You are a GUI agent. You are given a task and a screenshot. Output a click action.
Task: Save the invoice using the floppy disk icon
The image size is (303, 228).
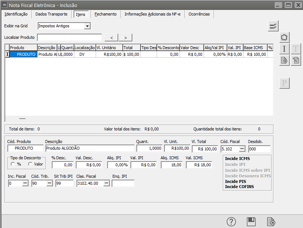(x=251, y=221)
